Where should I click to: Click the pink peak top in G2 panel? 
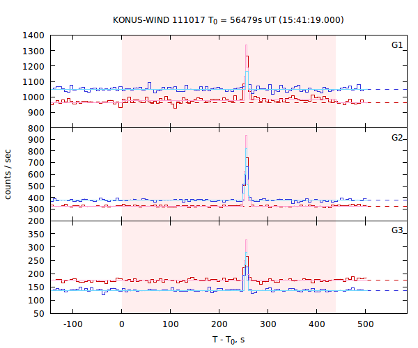point(247,136)
